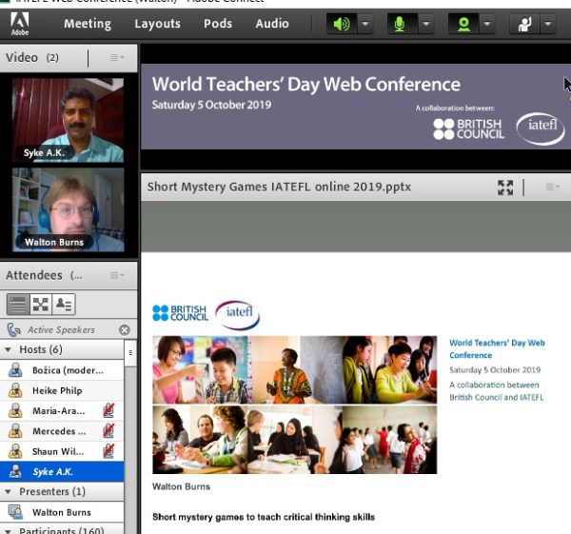571x534 pixels.
Task: Click the iatefl logo on slide
Action: pos(237,314)
